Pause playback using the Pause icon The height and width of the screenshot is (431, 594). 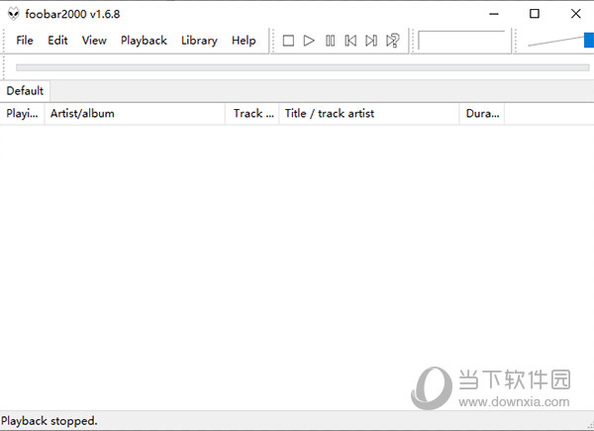[330, 41]
